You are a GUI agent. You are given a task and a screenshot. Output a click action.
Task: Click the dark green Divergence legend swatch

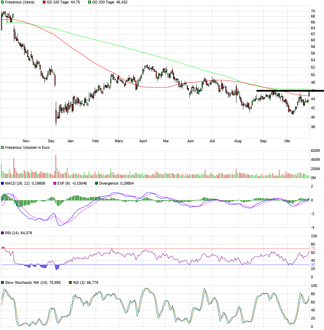point(97,183)
